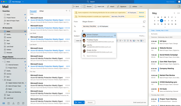This screenshot has height=106, width=181.
Task: Open the UX Sync calendar event
Action: [165, 42]
